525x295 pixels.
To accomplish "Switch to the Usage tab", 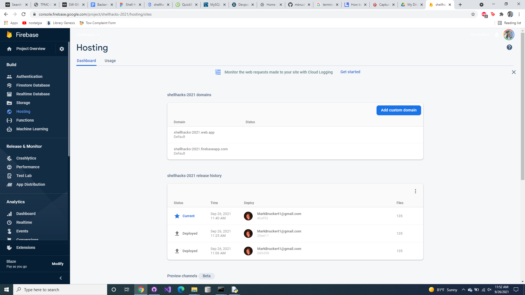I will (x=110, y=61).
